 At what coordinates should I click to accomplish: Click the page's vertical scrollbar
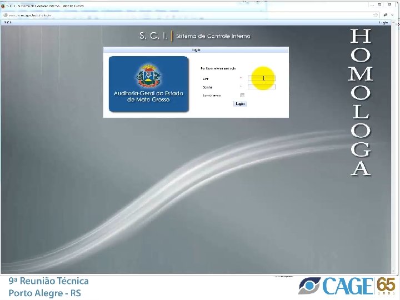pyautogui.click(x=394, y=148)
